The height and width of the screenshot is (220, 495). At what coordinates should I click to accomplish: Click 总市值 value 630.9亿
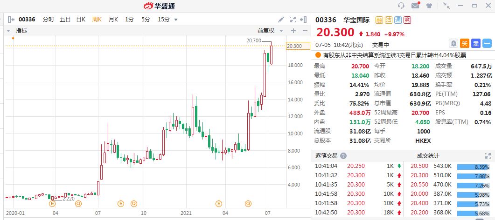coord(419,103)
